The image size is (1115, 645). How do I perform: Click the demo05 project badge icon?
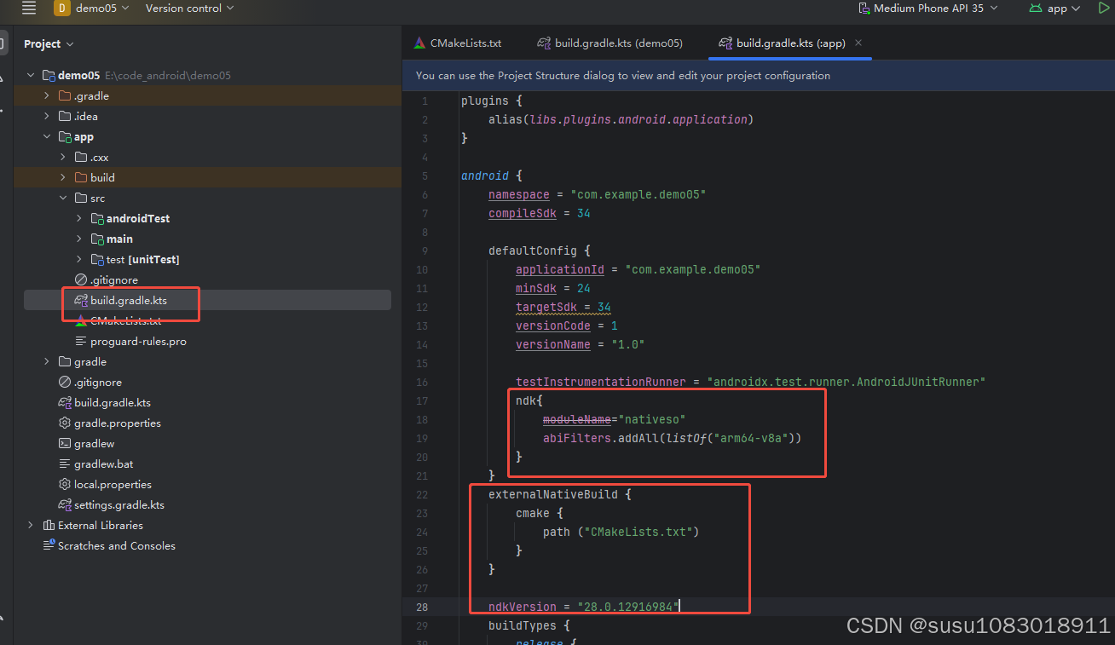tap(62, 9)
